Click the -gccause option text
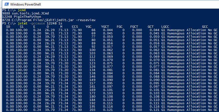This screenshot has height=112, width=219. tap(37, 23)
